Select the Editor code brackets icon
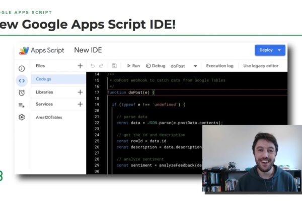The height and width of the screenshot is (201, 302). click(22, 81)
